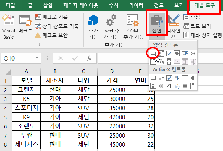Open 속성 properties
This screenshot has height=151, width=223.
click(192, 17)
